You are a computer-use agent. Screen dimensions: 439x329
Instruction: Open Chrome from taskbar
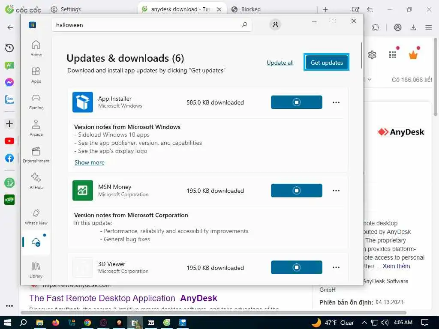point(87,323)
